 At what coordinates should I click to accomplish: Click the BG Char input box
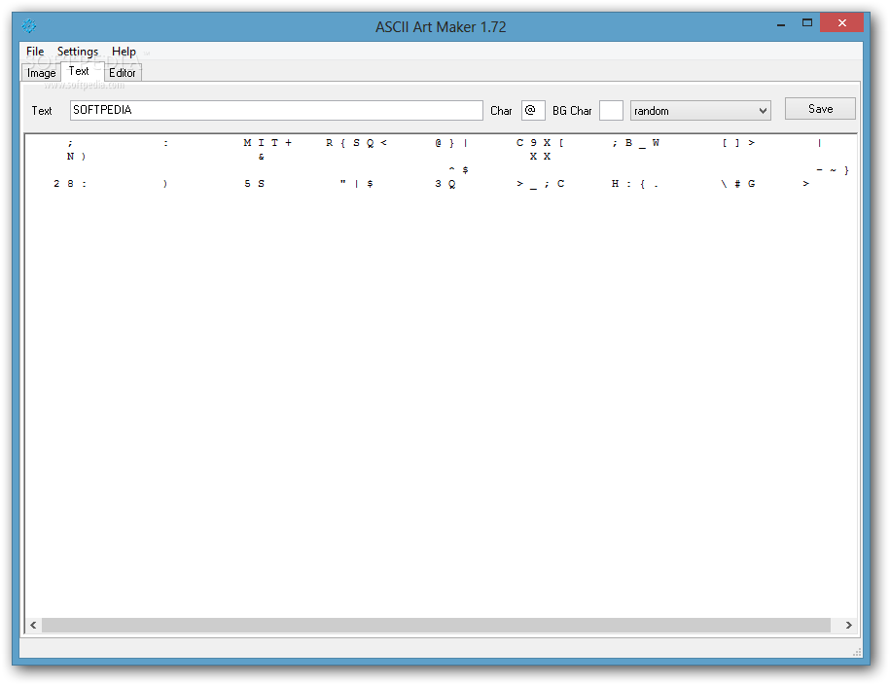coord(611,110)
